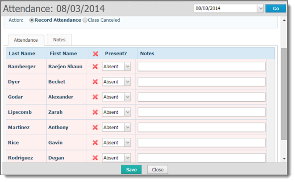
Task: Click the Save button
Action: point(131,170)
